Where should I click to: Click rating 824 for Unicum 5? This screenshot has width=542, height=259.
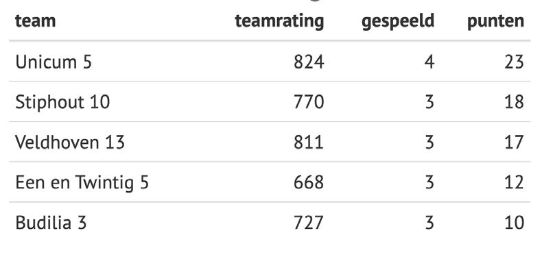pyautogui.click(x=309, y=62)
